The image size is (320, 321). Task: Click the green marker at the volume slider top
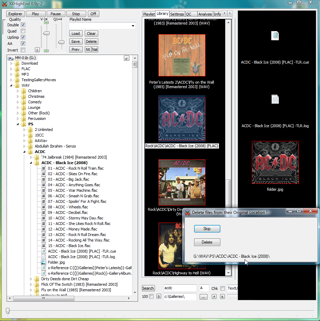pos(46,22)
